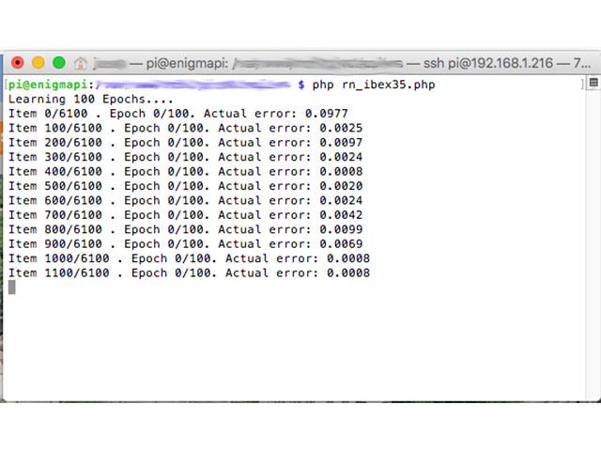Click the terminal vertical scrollbar track
Image resolution: width=601 pixels, height=451 pixels.
(593, 245)
